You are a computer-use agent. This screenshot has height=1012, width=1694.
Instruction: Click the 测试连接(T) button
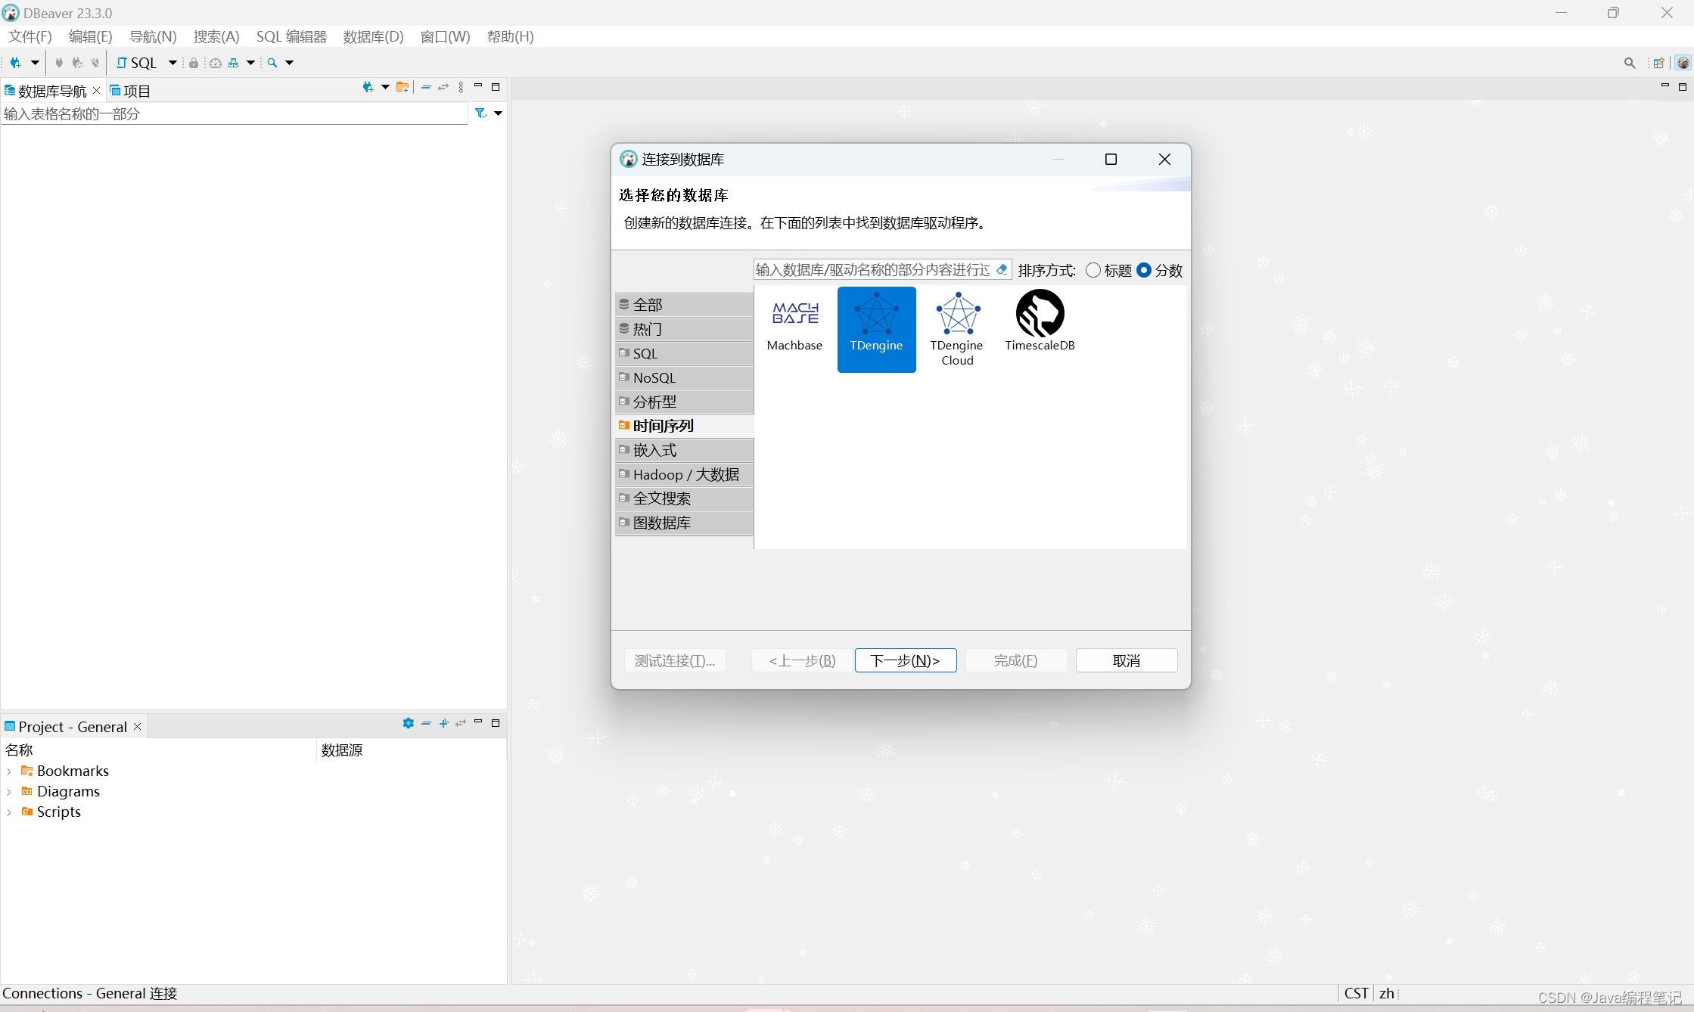tap(674, 660)
